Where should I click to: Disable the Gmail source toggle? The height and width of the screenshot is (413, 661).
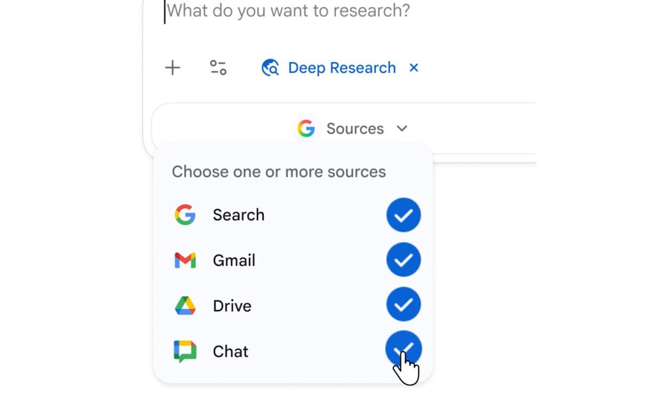tap(403, 260)
